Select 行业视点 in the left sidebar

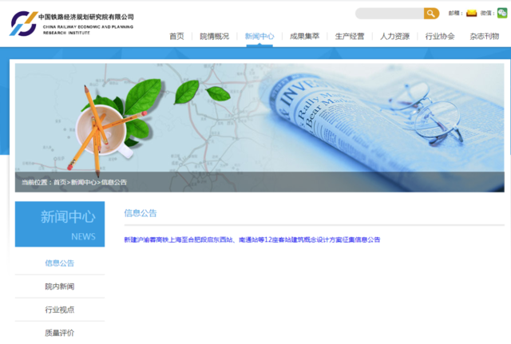tap(60, 310)
